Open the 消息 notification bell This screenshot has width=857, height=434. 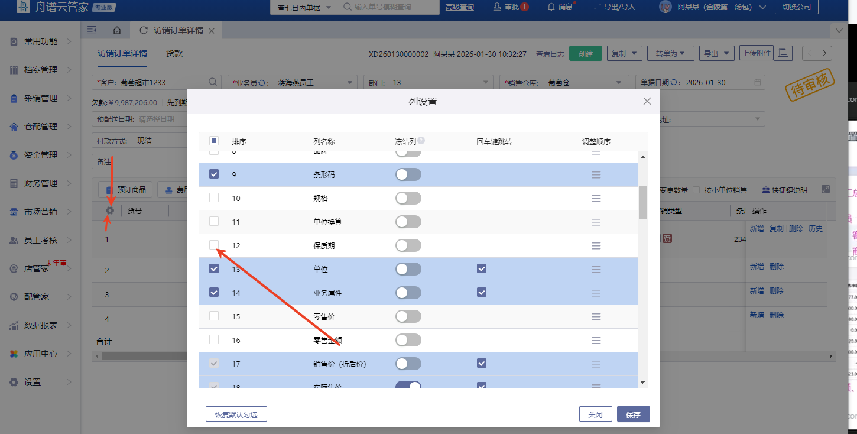coord(560,7)
